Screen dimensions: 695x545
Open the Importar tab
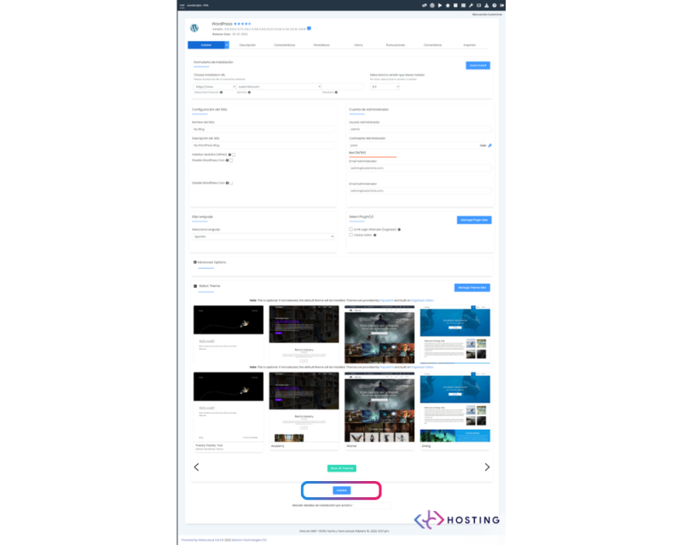pos(471,44)
